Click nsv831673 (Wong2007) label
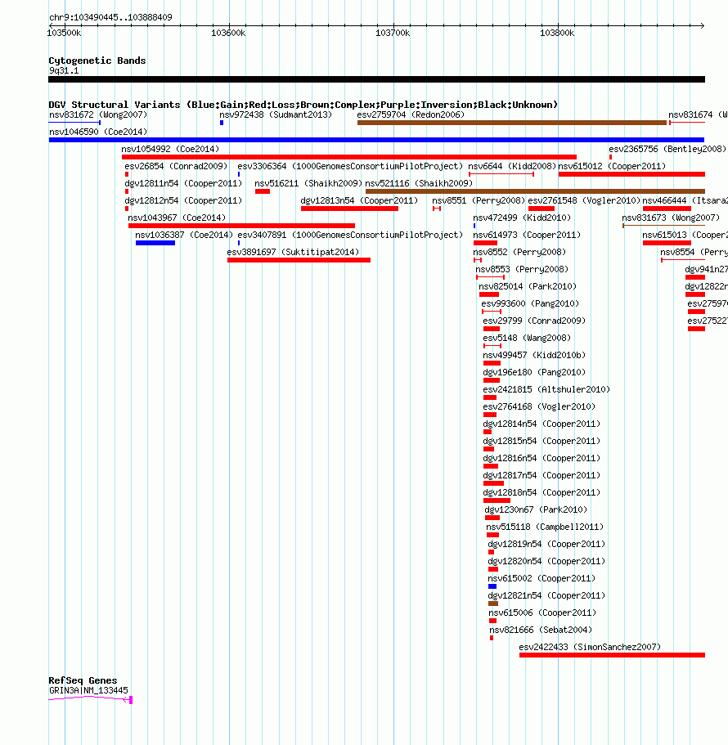This screenshot has height=745, width=728. pos(671,218)
